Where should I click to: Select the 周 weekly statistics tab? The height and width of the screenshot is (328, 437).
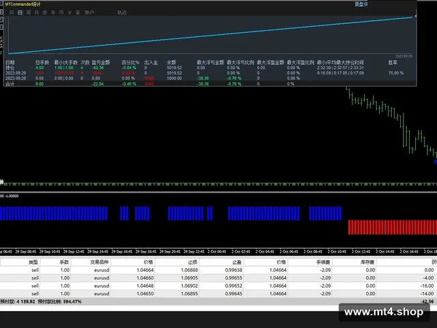pyautogui.click(x=28, y=12)
